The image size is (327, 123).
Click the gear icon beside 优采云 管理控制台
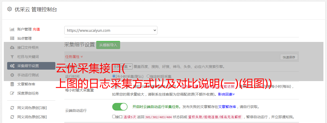pyautogui.click(x=10, y=9)
